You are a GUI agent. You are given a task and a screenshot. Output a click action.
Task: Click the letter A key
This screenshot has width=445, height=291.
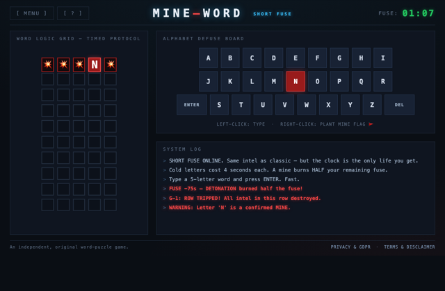click(x=209, y=58)
